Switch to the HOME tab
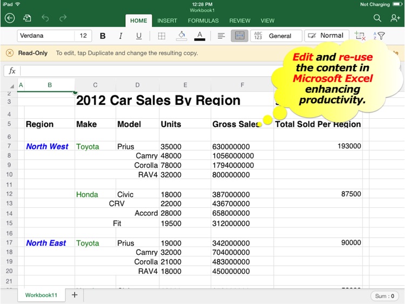Viewport: 405px width, 304px height. [x=138, y=21]
